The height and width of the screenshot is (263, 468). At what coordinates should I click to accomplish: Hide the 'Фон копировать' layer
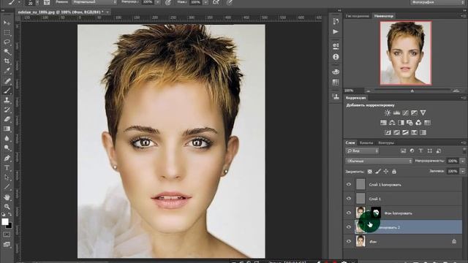click(349, 213)
